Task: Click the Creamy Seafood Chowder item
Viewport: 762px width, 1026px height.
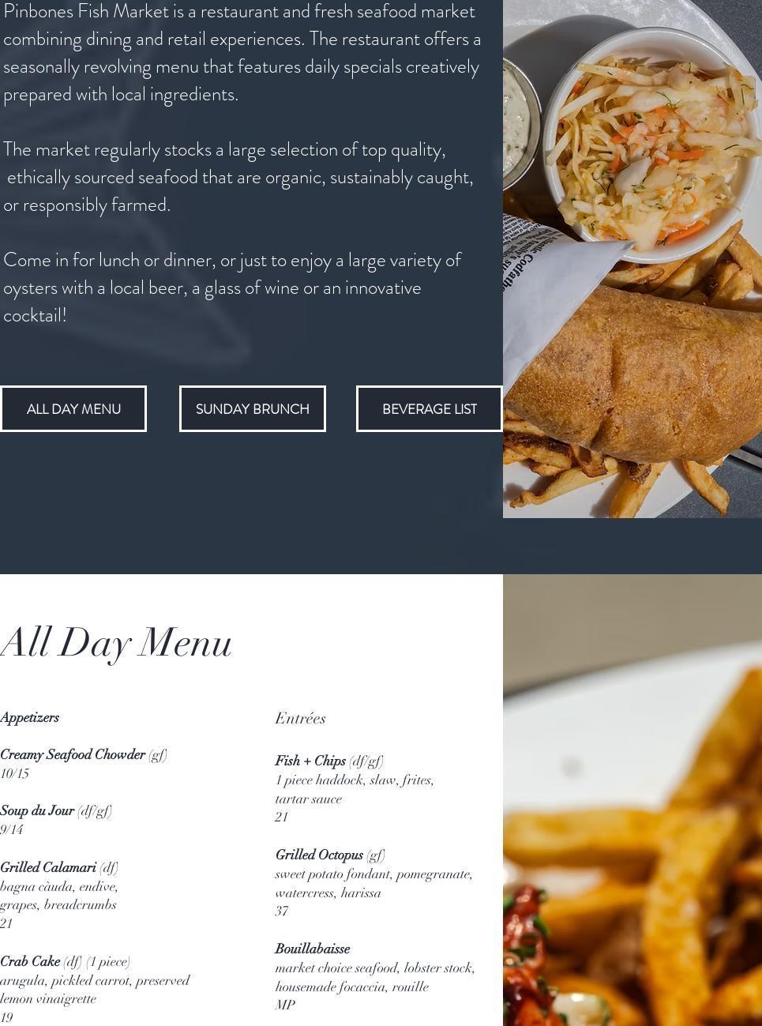Action: 73,755
